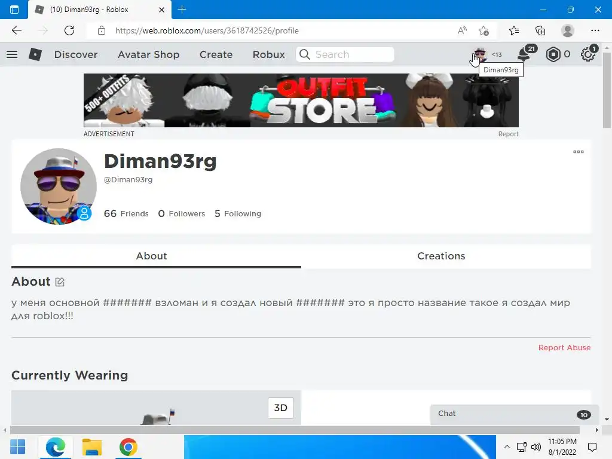Open Edge settings and more ellipsis
The image size is (612, 459).
click(595, 30)
